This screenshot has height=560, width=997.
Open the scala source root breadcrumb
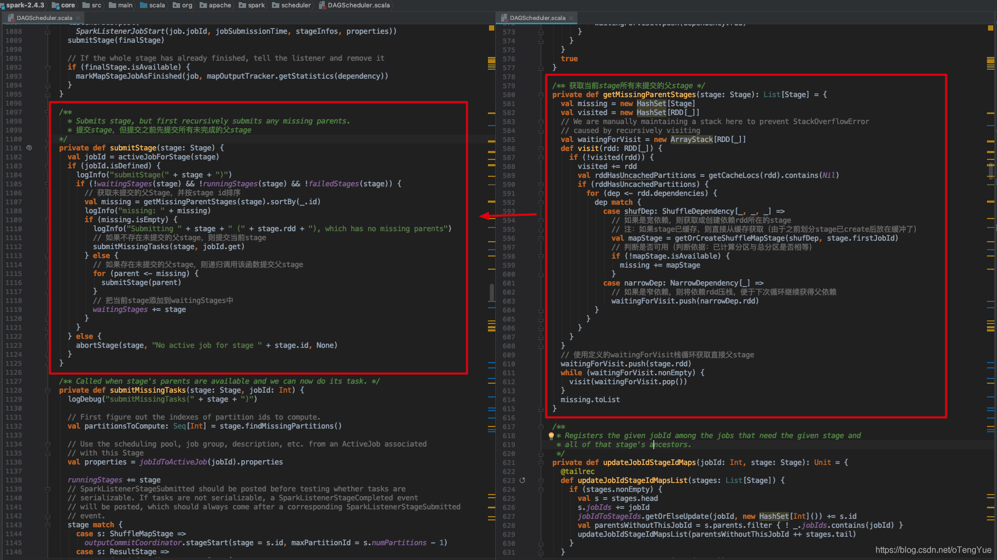[153, 5]
